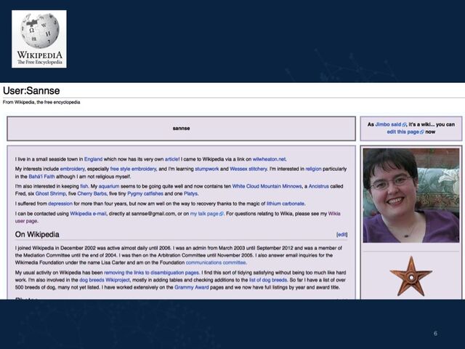Click the Wikipedia globe logo
This screenshot has width=465, height=349.
click(x=39, y=39)
